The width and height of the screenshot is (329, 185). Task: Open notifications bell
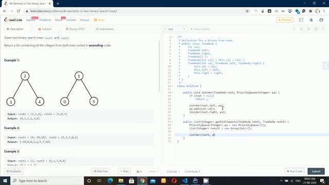coord(311,20)
